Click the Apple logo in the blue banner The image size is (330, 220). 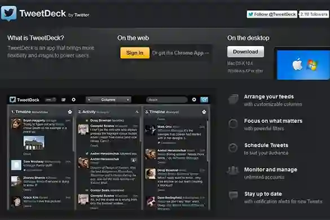pos(297,64)
